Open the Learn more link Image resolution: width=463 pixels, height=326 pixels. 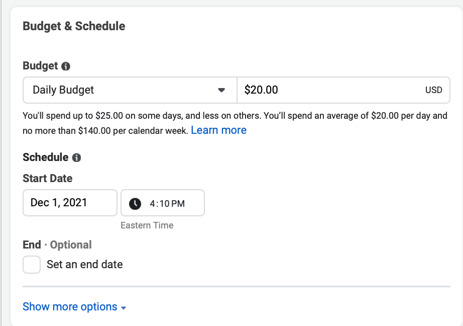click(218, 130)
